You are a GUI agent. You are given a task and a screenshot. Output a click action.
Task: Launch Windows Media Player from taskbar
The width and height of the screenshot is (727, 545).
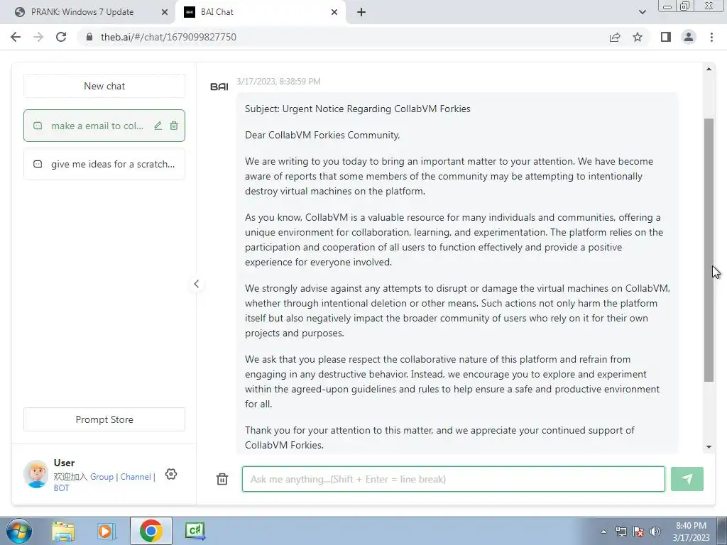[106, 531]
